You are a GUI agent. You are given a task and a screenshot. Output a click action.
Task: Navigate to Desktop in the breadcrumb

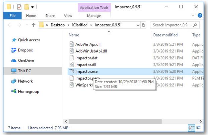[x=58, y=25]
